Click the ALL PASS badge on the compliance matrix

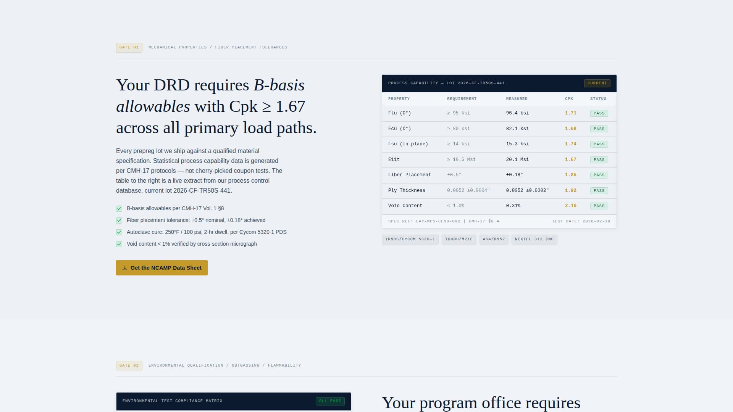(x=330, y=401)
